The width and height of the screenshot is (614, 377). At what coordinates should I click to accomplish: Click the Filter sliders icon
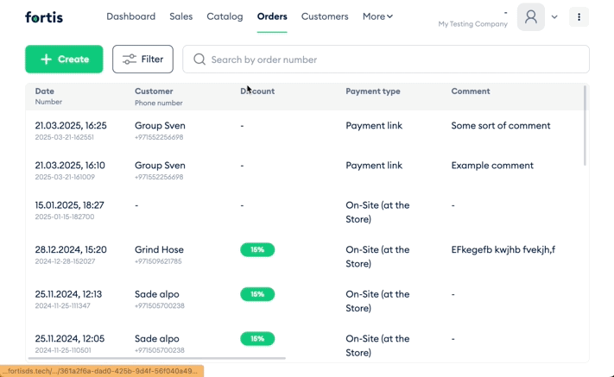tap(130, 59)
